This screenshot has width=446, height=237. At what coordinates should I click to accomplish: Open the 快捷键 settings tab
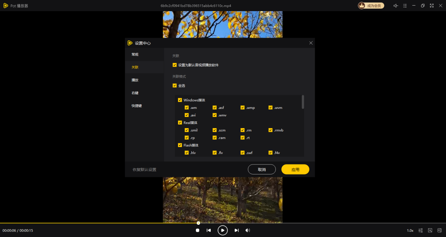pyautogui.click(x=136, y=106)
